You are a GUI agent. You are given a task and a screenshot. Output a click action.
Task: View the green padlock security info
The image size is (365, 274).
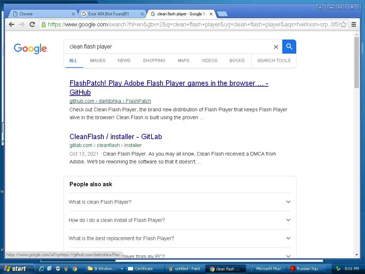[43, 24]
